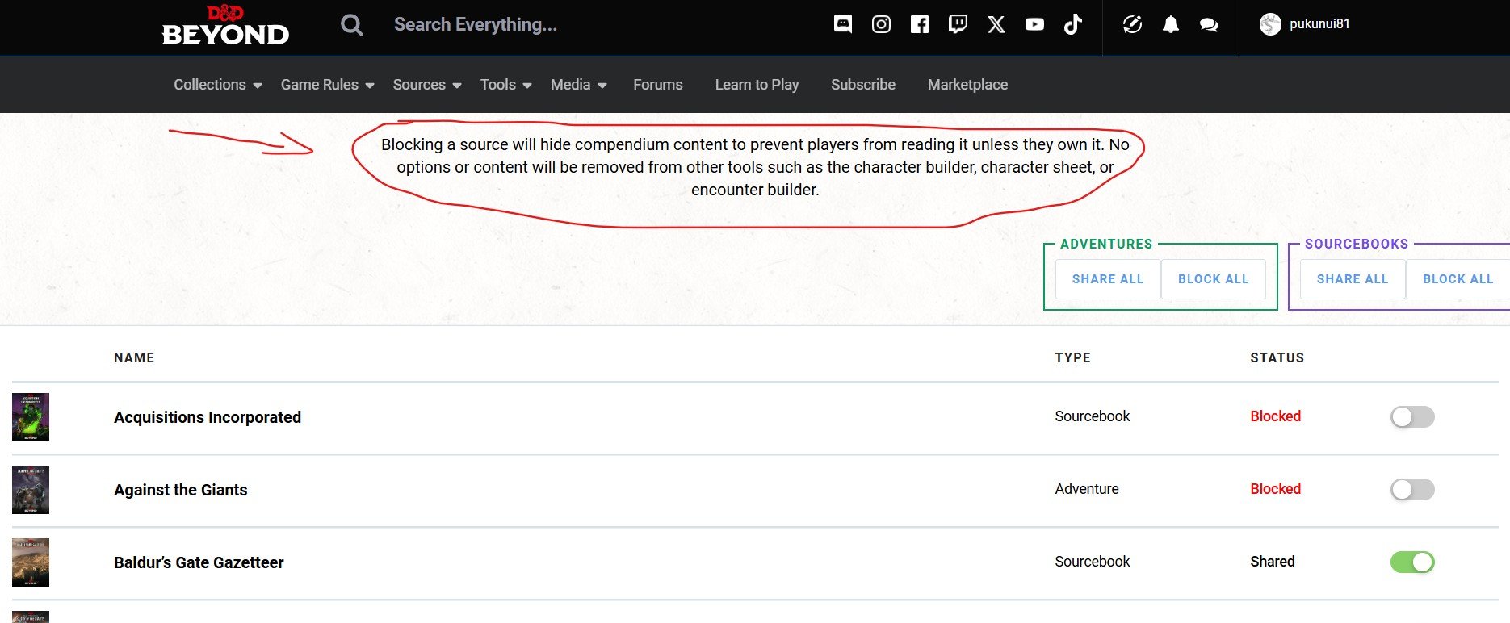Click the Blocked status for Acquisitions Incorporated
The height and width of the screenshot is (623, 1510).
click(x=1276, y=416)
